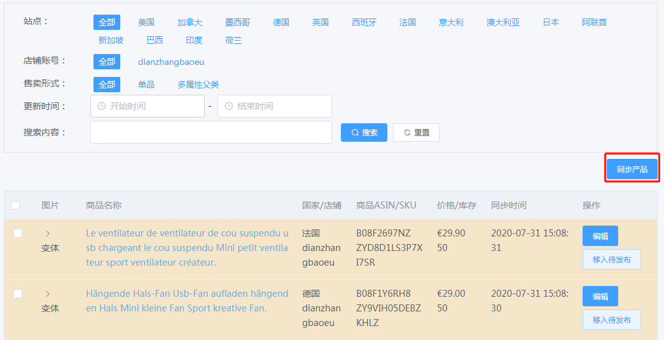
Task: Filter by 加拿大 site
Action: point(190,22)
